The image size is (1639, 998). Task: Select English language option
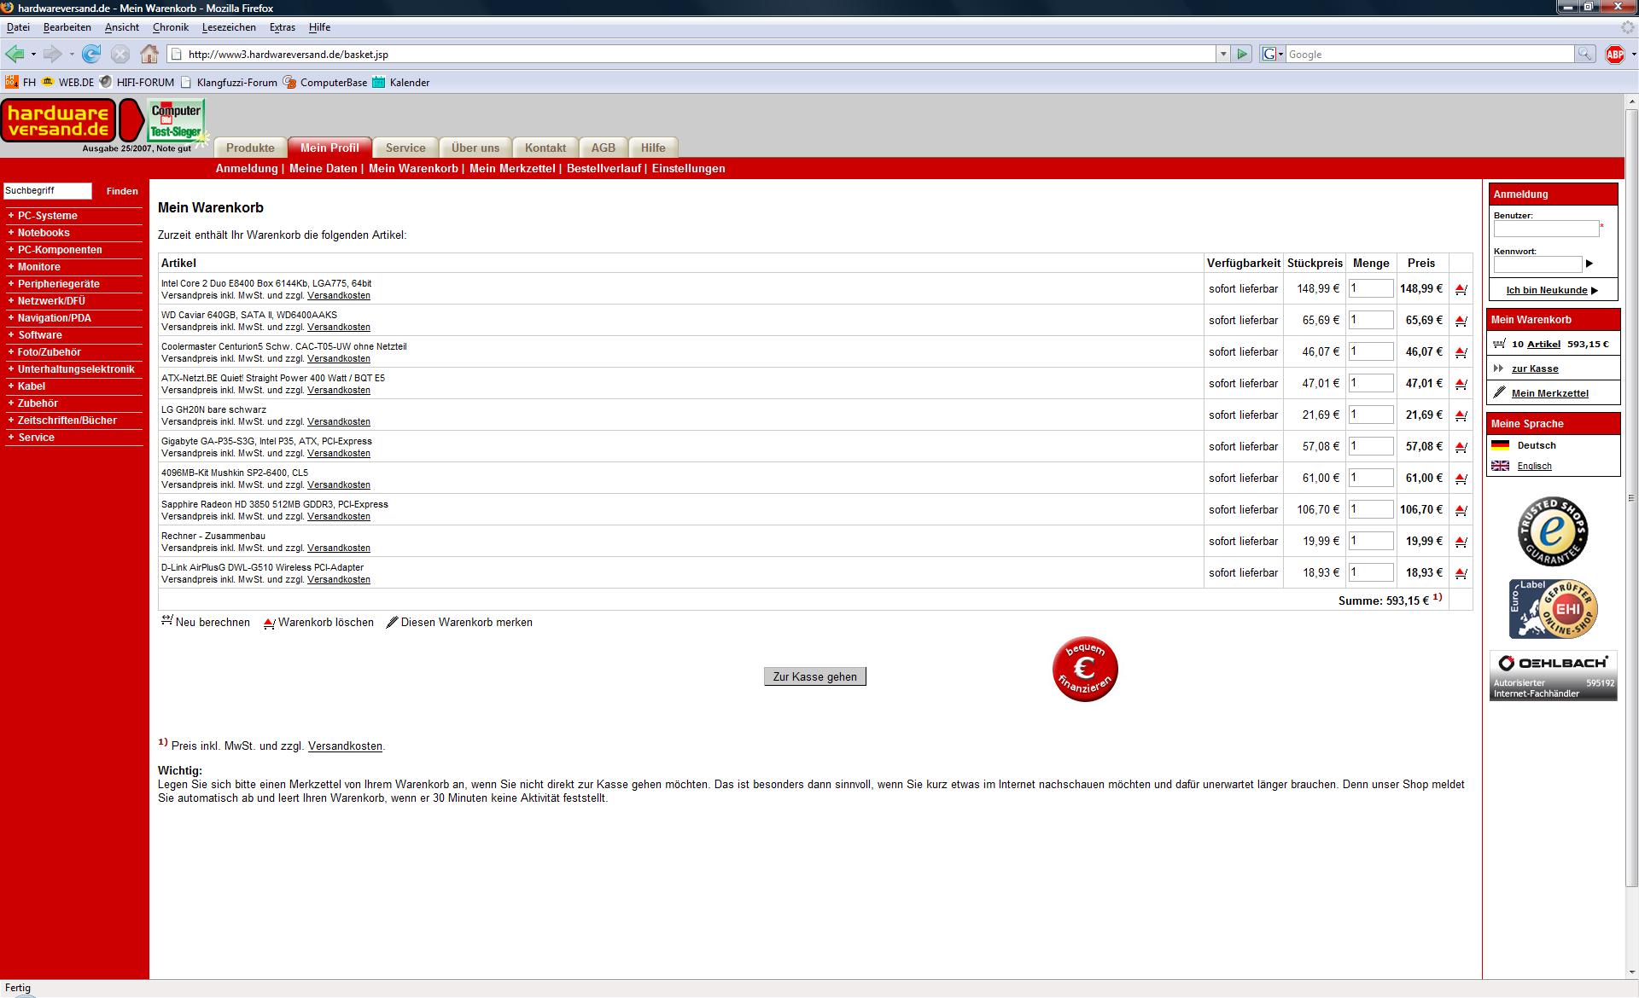coord(1534,466)
